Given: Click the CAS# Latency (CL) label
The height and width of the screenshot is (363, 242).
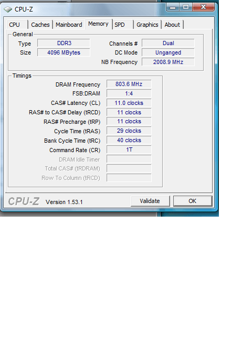Looking at the screenshot, I should (76, 103).
